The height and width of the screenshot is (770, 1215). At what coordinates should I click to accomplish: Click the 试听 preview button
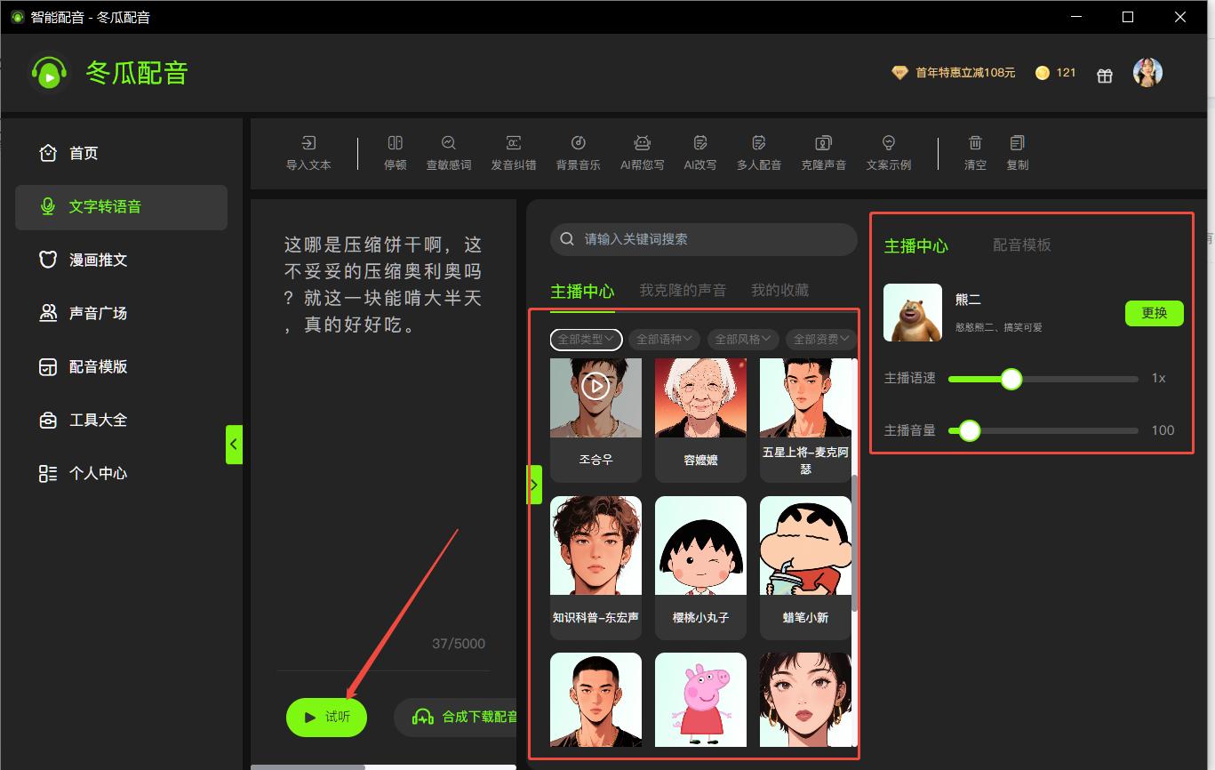point(326,717)
